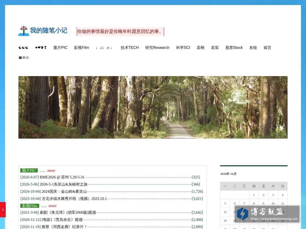Viewport: 306px width, 229px height.
Task: Open the 若宸 menu item
Action: point(215,48)
